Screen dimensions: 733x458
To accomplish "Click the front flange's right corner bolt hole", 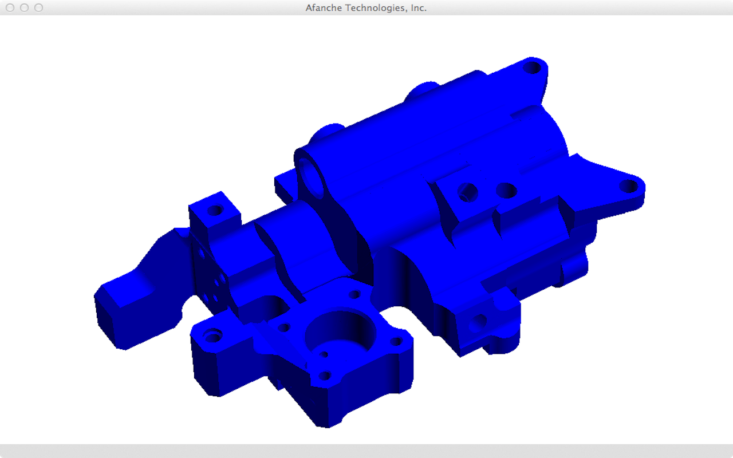I will click(x=396, y=342).
